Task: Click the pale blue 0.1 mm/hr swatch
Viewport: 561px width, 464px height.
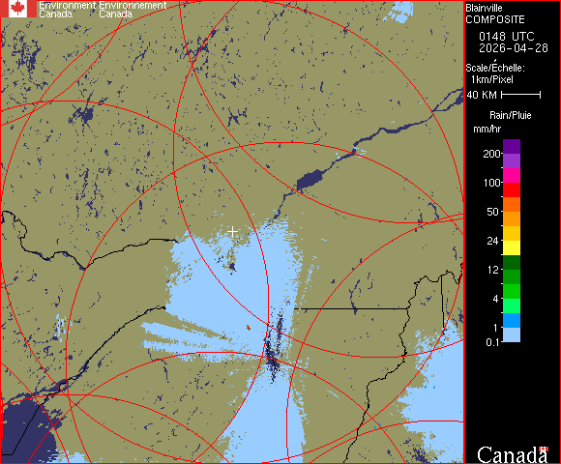Action: click(x=512, y=334)
